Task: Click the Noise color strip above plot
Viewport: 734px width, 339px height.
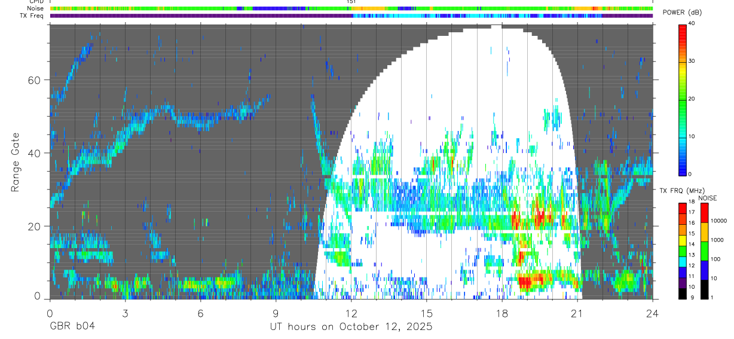Action: [351, 9]
